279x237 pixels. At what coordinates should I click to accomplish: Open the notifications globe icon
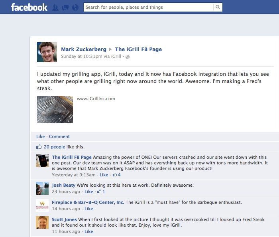[x=75, y=7]
